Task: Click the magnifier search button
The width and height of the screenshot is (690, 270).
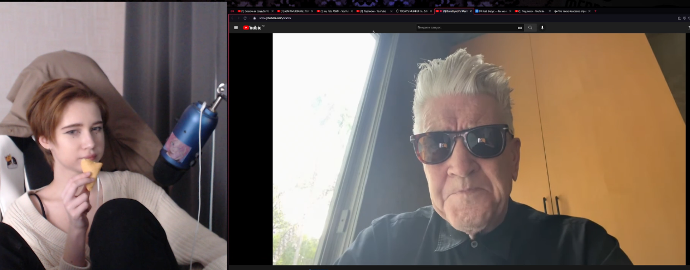Action: point(530,27)
